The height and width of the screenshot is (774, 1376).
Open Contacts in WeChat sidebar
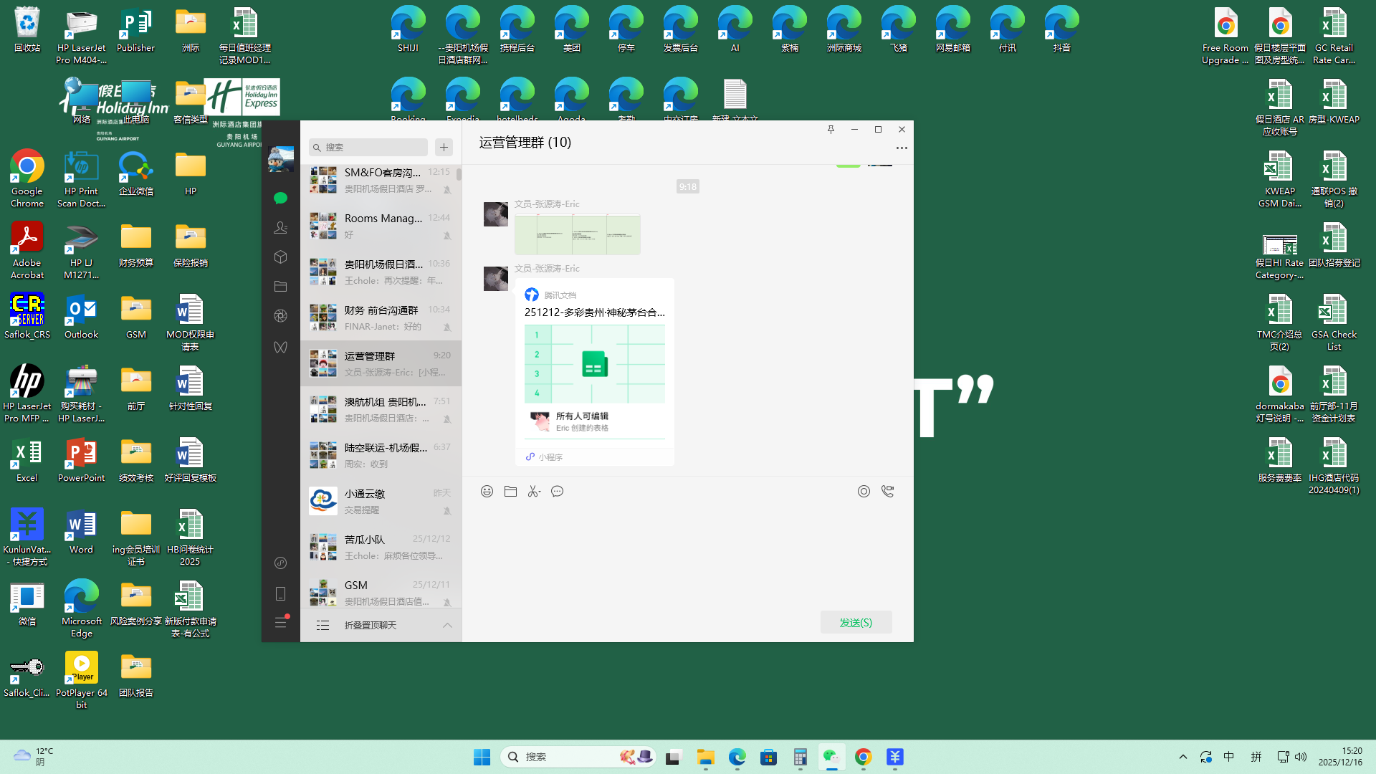pyautogui.click(x=280, y=228)
